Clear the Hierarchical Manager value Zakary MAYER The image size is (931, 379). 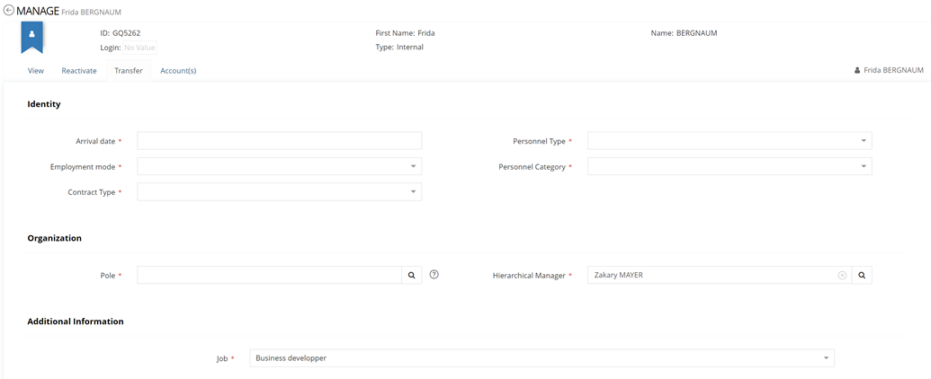click(x=842, y=276)
